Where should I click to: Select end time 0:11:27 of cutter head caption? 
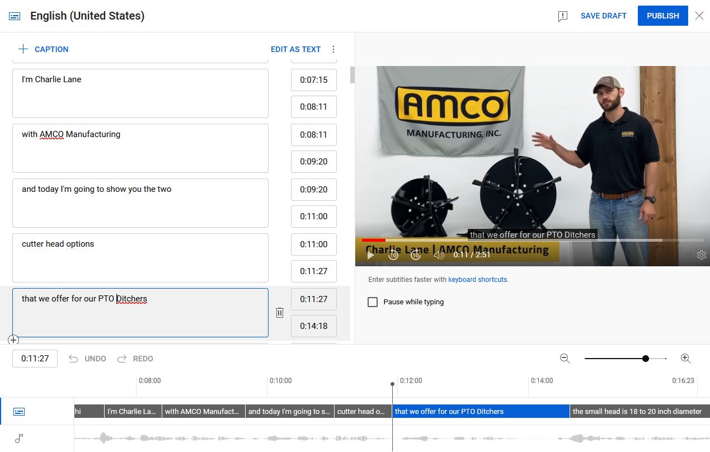pos(314,271)
